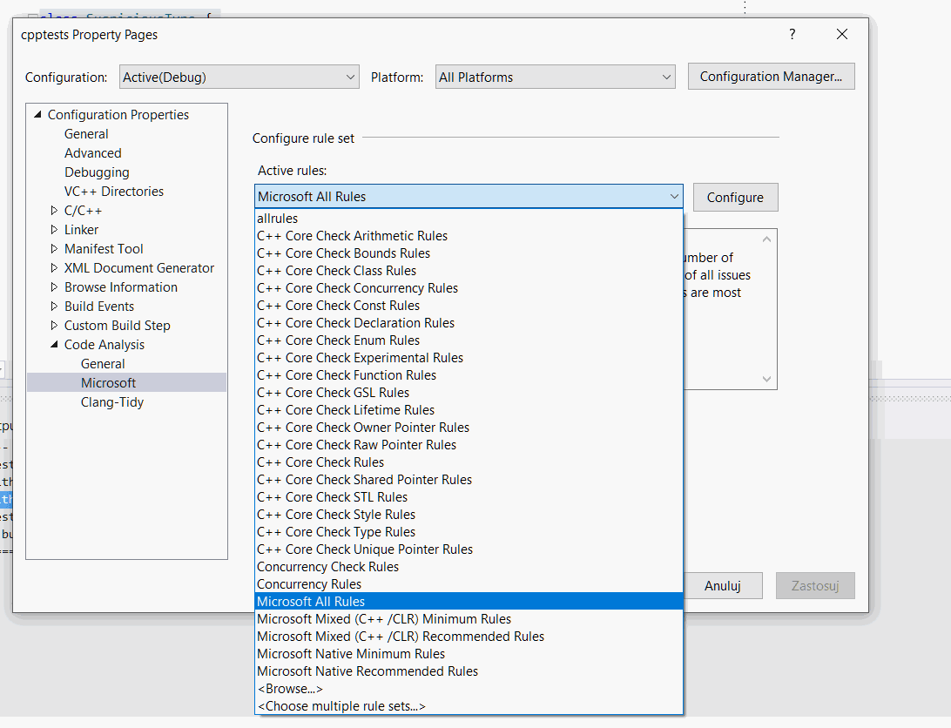Close the cpptests Property Pages dialog

(x=842, y=34)
